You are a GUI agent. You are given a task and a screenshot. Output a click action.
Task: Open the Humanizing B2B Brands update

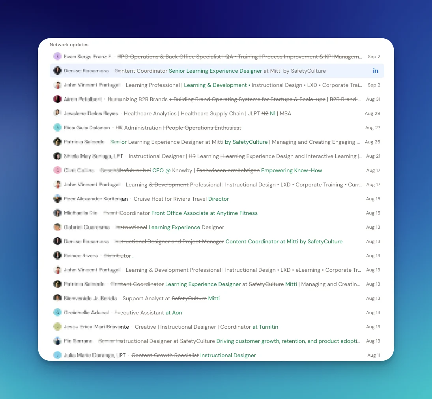217,99
